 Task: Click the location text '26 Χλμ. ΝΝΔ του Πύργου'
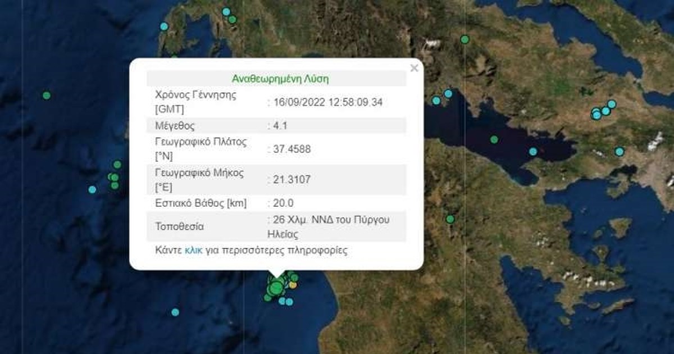[x=329, y=220]
